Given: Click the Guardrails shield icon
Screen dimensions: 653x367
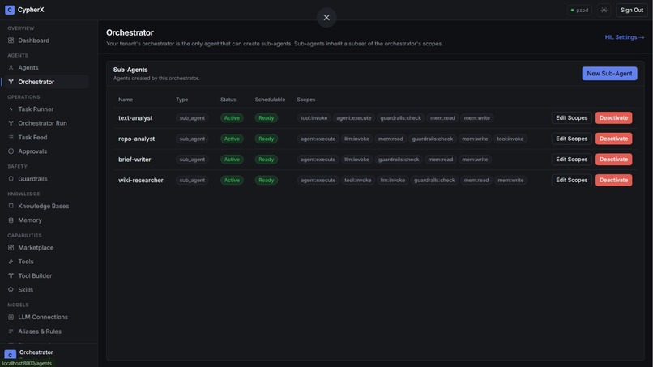Looking at the screenshot, I should tap(11, 179).
